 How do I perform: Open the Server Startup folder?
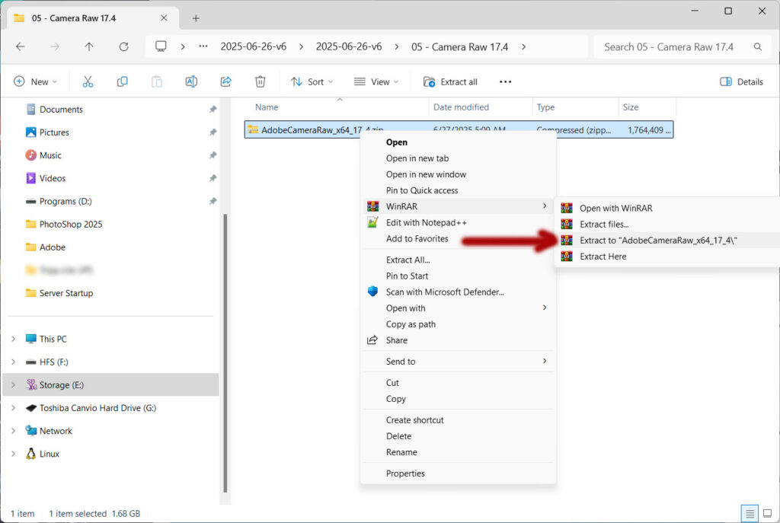66,293
